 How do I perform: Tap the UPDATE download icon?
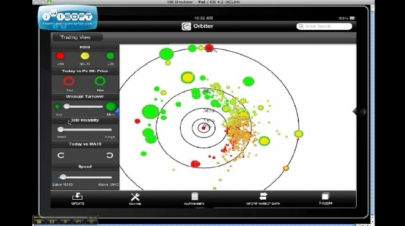[x=78, y=196]
